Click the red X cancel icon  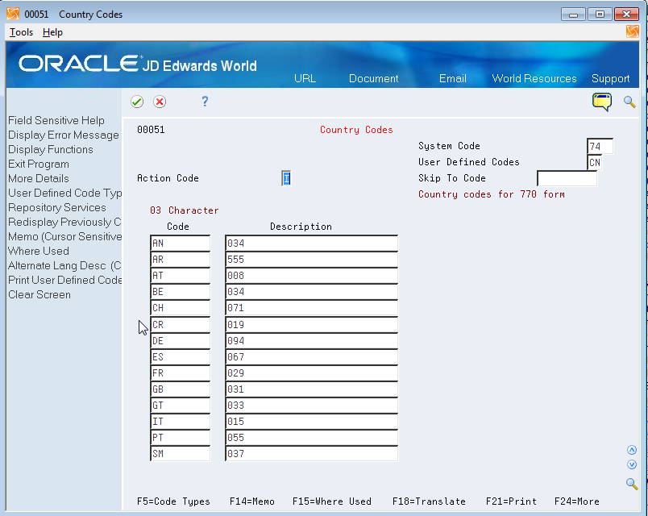[160, 102]
